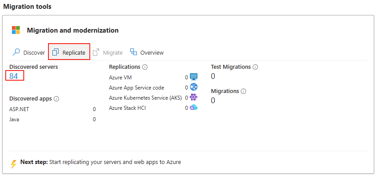
Task: Click the Overview icon
Action: point(133,52)
